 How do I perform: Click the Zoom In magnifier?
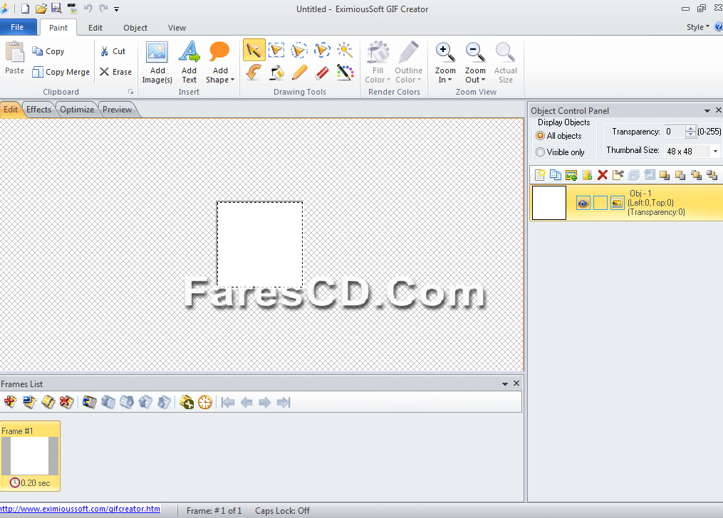pyautogui.click(x=445, y=53)
